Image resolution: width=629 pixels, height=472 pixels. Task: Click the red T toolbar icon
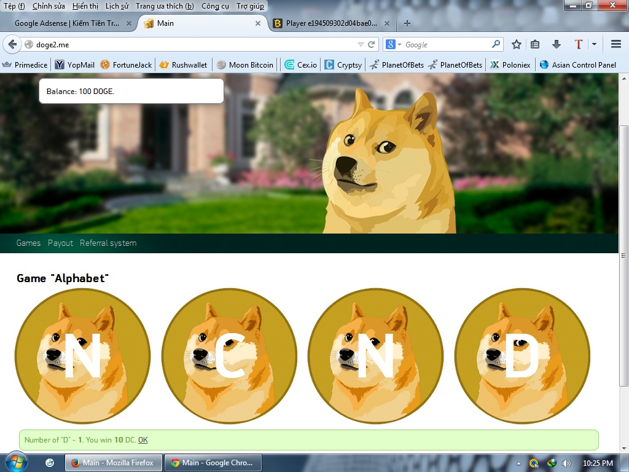click(578, 44)
